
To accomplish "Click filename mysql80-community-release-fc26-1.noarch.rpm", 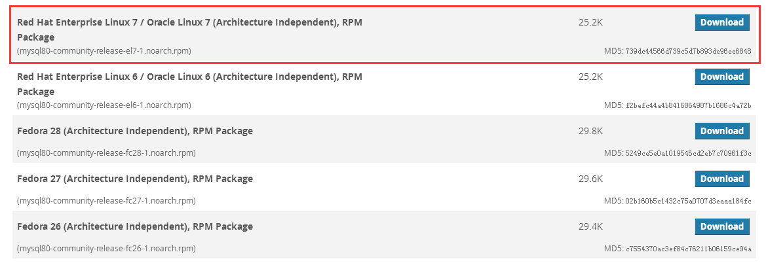I will [106, 249].
